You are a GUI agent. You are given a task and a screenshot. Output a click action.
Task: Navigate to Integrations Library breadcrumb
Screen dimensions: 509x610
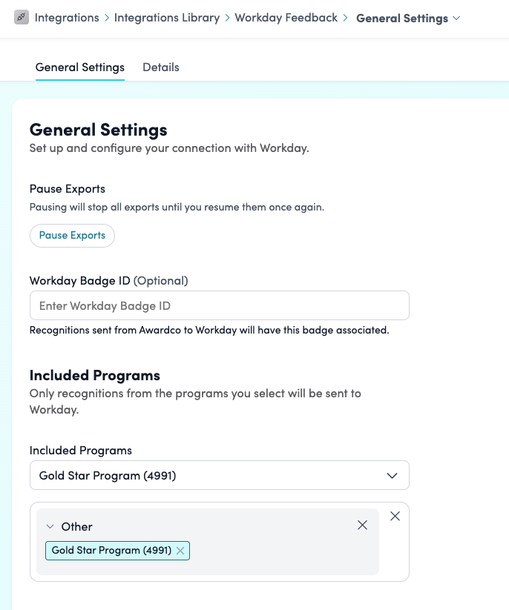(167, 18)
